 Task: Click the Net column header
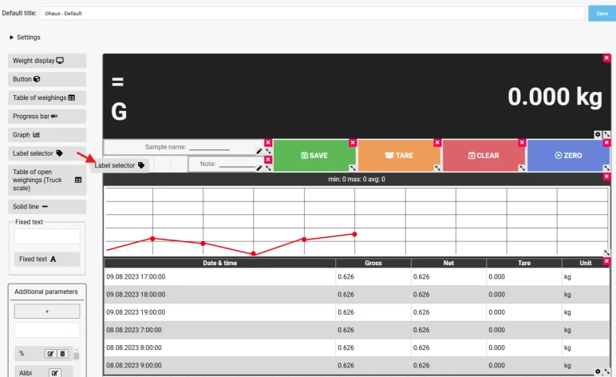(x=448, y=263)
